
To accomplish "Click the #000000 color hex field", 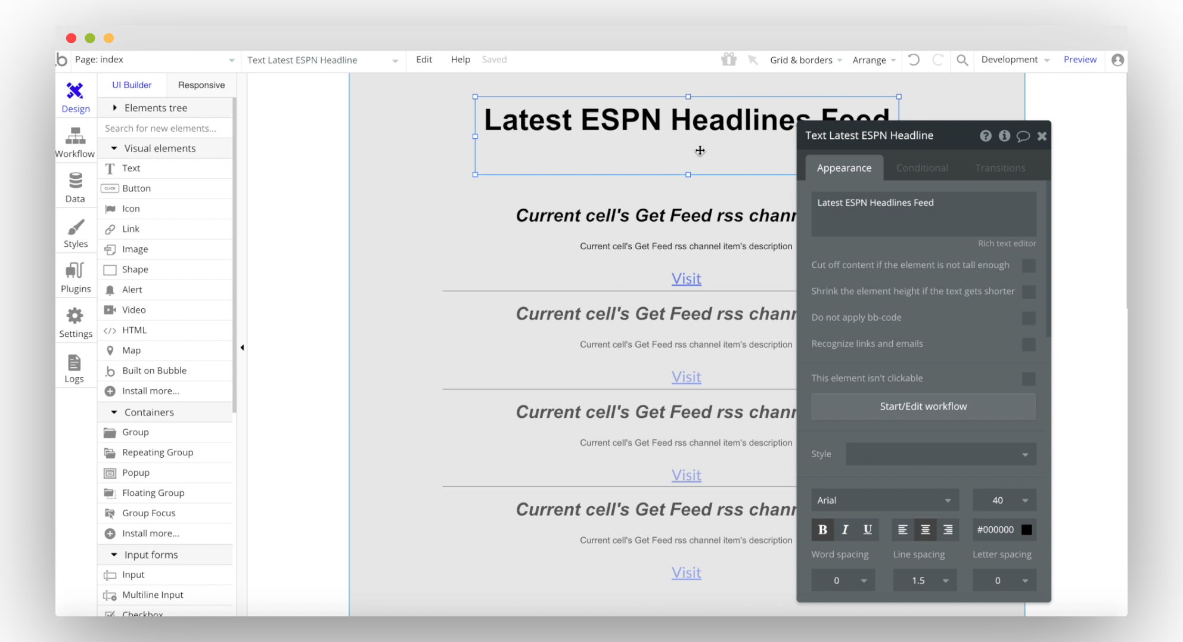I will tap(995, 529).
